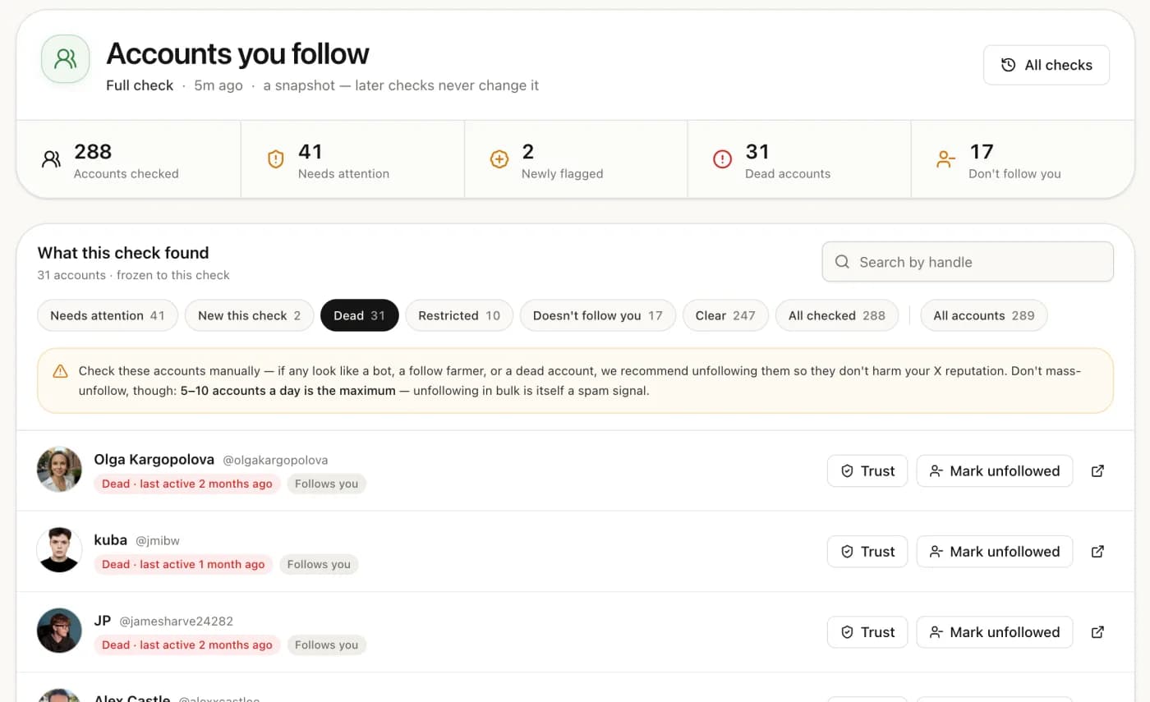Viewport: 1150px width, 702px height.
Task: Select the 41 Needs attention stat
Action: pyautogui.click(x=352, y=159)
